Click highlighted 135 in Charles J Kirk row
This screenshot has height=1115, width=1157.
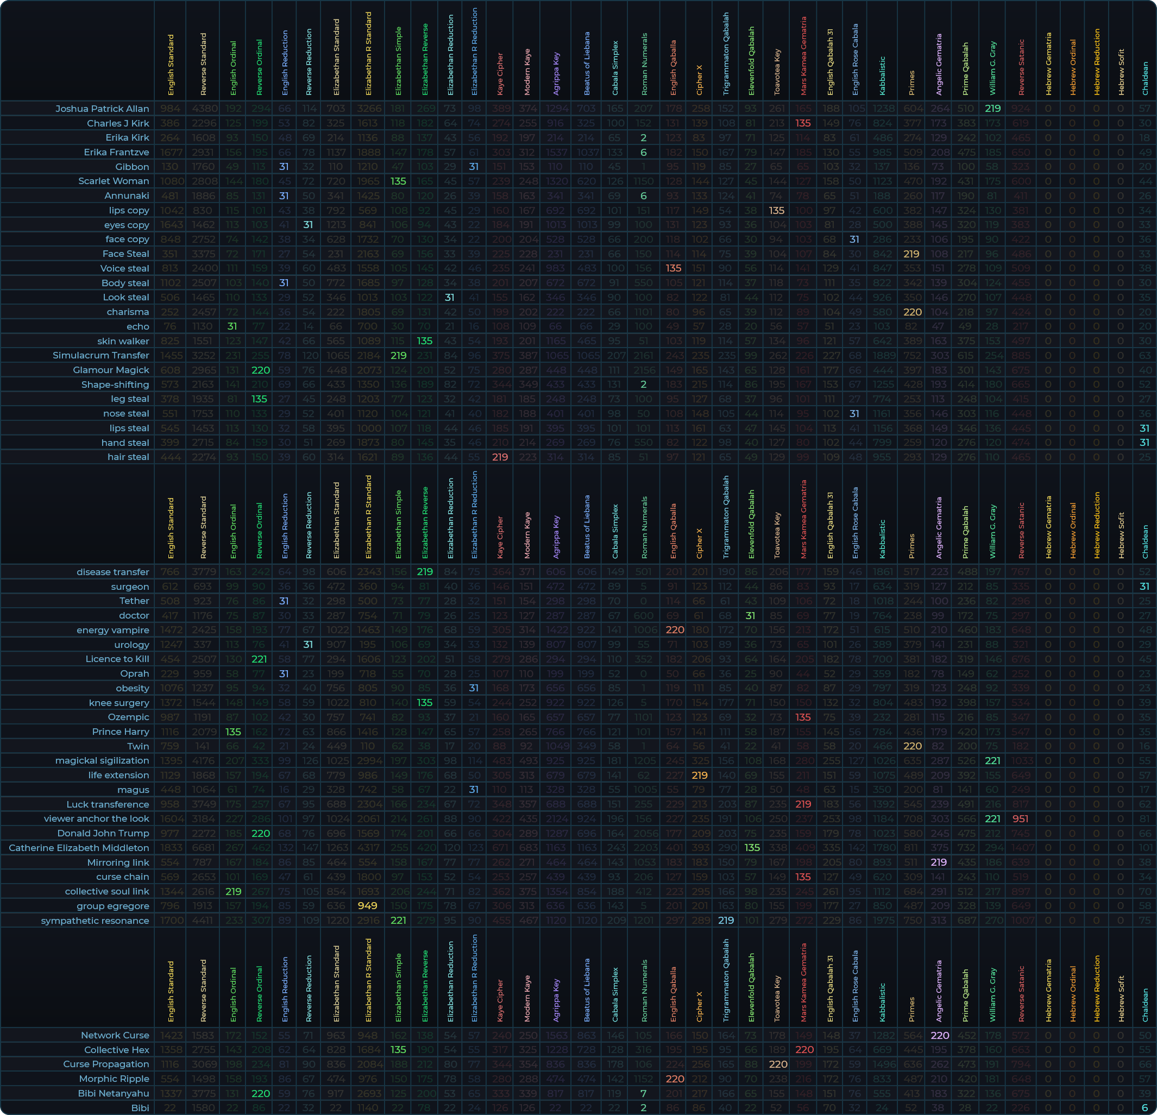point(803,123)
